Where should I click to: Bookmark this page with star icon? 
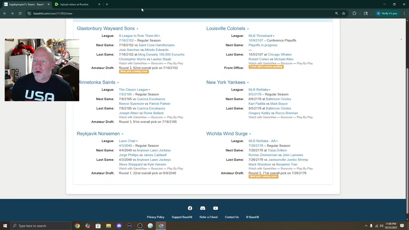pos(343,13)
